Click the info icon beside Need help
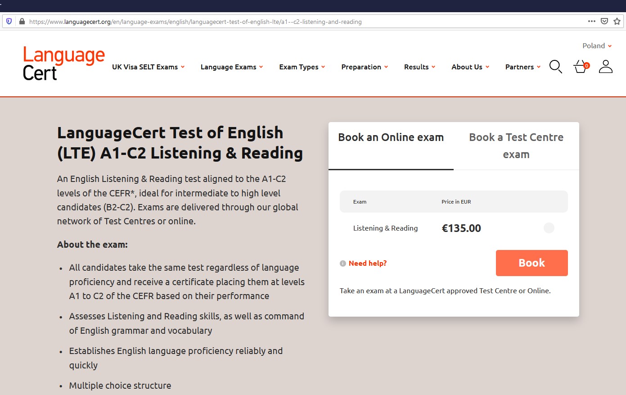This screenshot has width=626, height=395. [x=343, y=263]
